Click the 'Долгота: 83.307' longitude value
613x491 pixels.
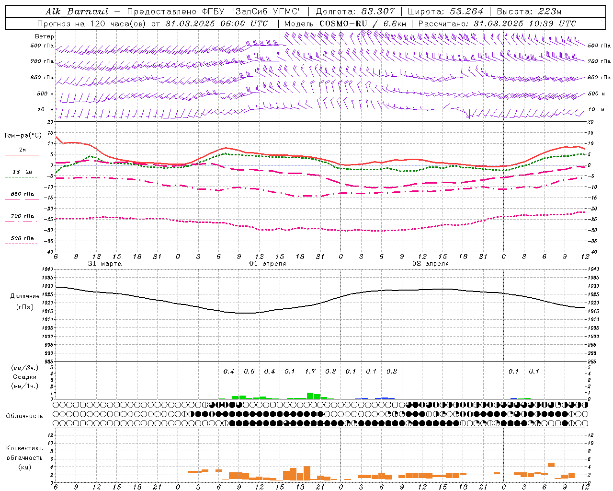tap(355, 12)
